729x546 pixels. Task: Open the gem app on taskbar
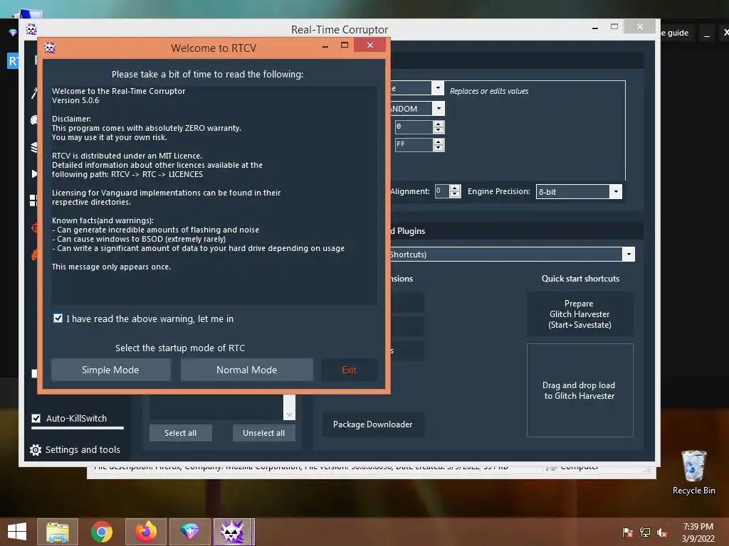[189, 532]
